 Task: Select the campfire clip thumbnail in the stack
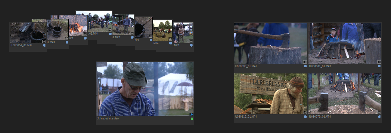(78, 26)
